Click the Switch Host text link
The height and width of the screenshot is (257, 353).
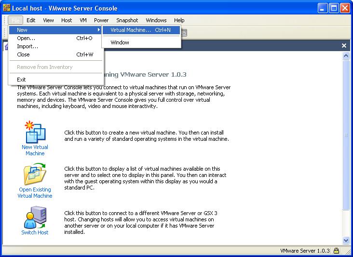35,232
